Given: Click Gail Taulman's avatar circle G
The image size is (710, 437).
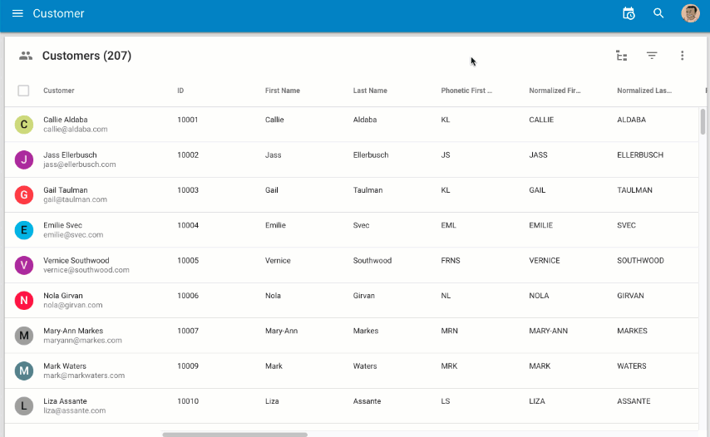Looking at the screenshot, I should pos(24,195).
